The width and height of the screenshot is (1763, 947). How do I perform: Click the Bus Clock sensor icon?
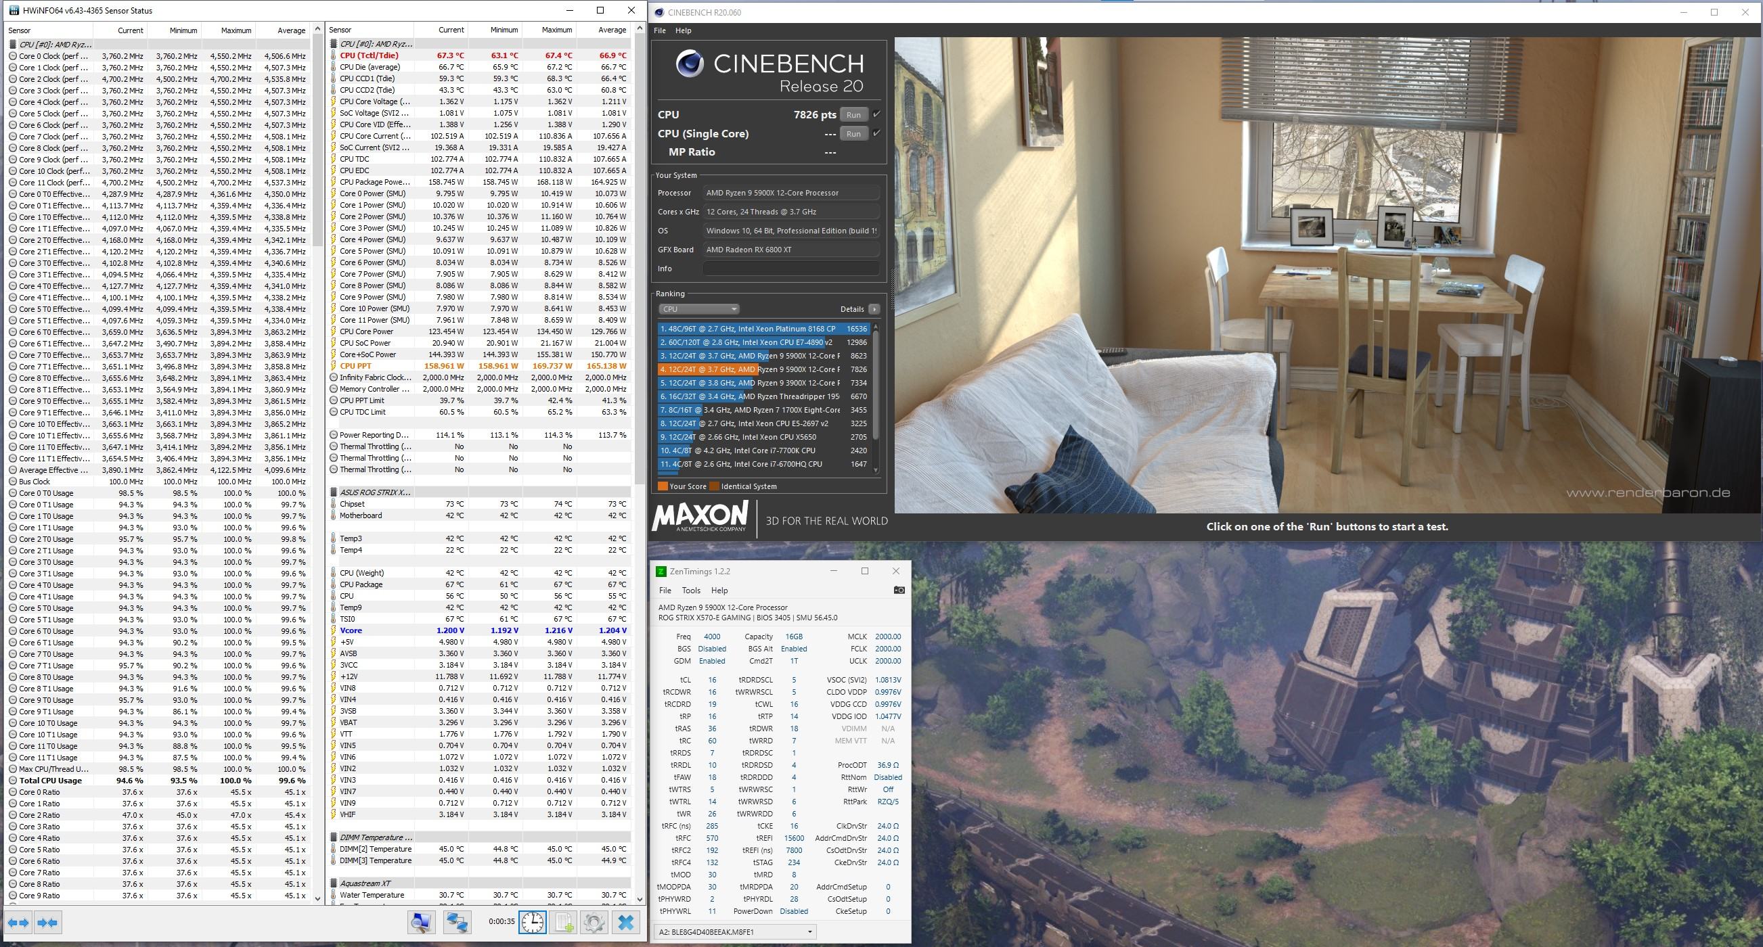coord(13,482)
